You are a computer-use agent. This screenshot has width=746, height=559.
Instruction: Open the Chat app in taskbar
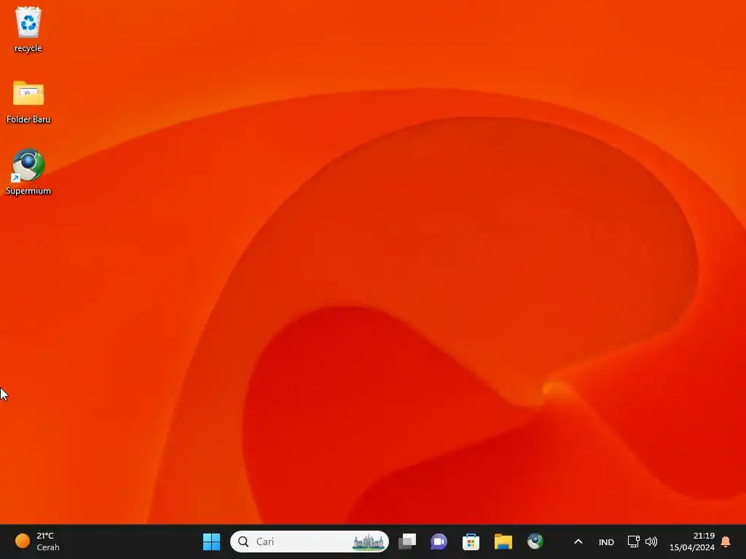pyautogui.click(x=439, y=542)
